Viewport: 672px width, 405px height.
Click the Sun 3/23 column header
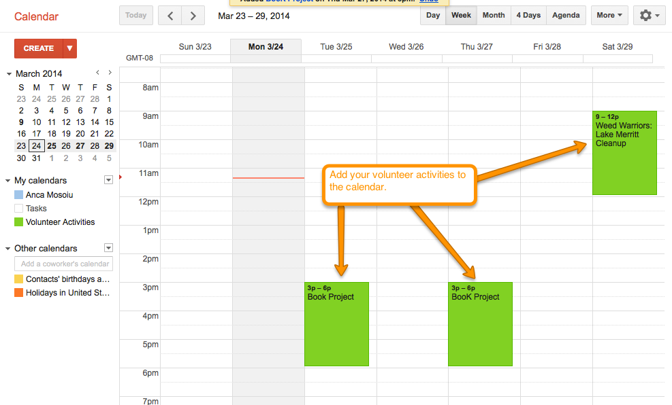tap(195, 47)
